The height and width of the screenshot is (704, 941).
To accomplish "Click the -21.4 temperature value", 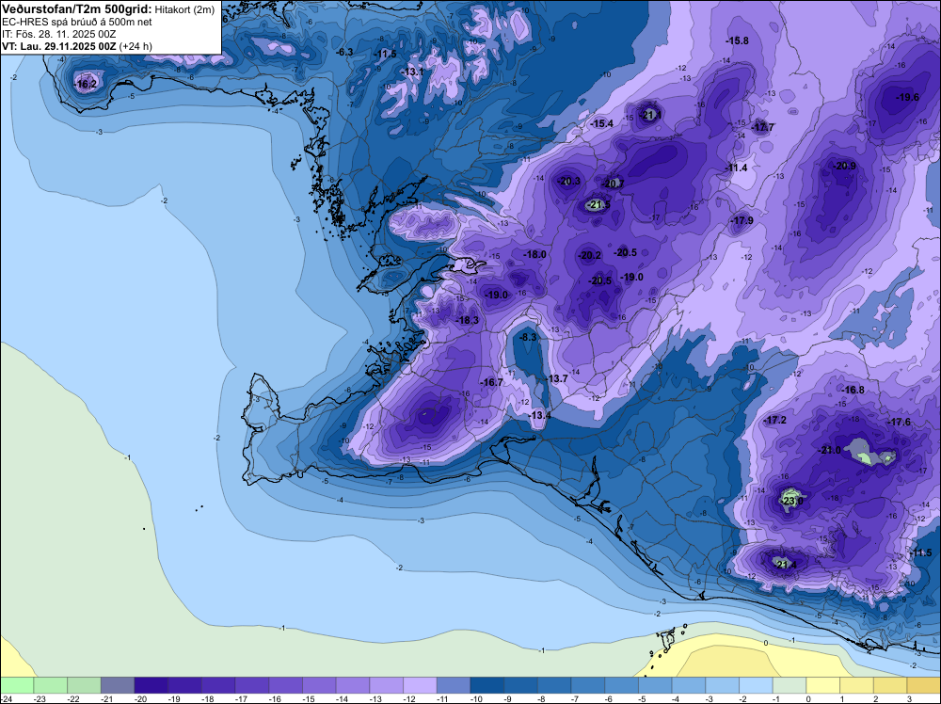I will pos(785,565).
